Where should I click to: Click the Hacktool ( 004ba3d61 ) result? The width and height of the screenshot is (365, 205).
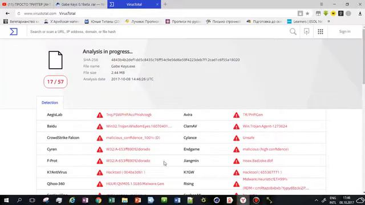coord(125,172)
